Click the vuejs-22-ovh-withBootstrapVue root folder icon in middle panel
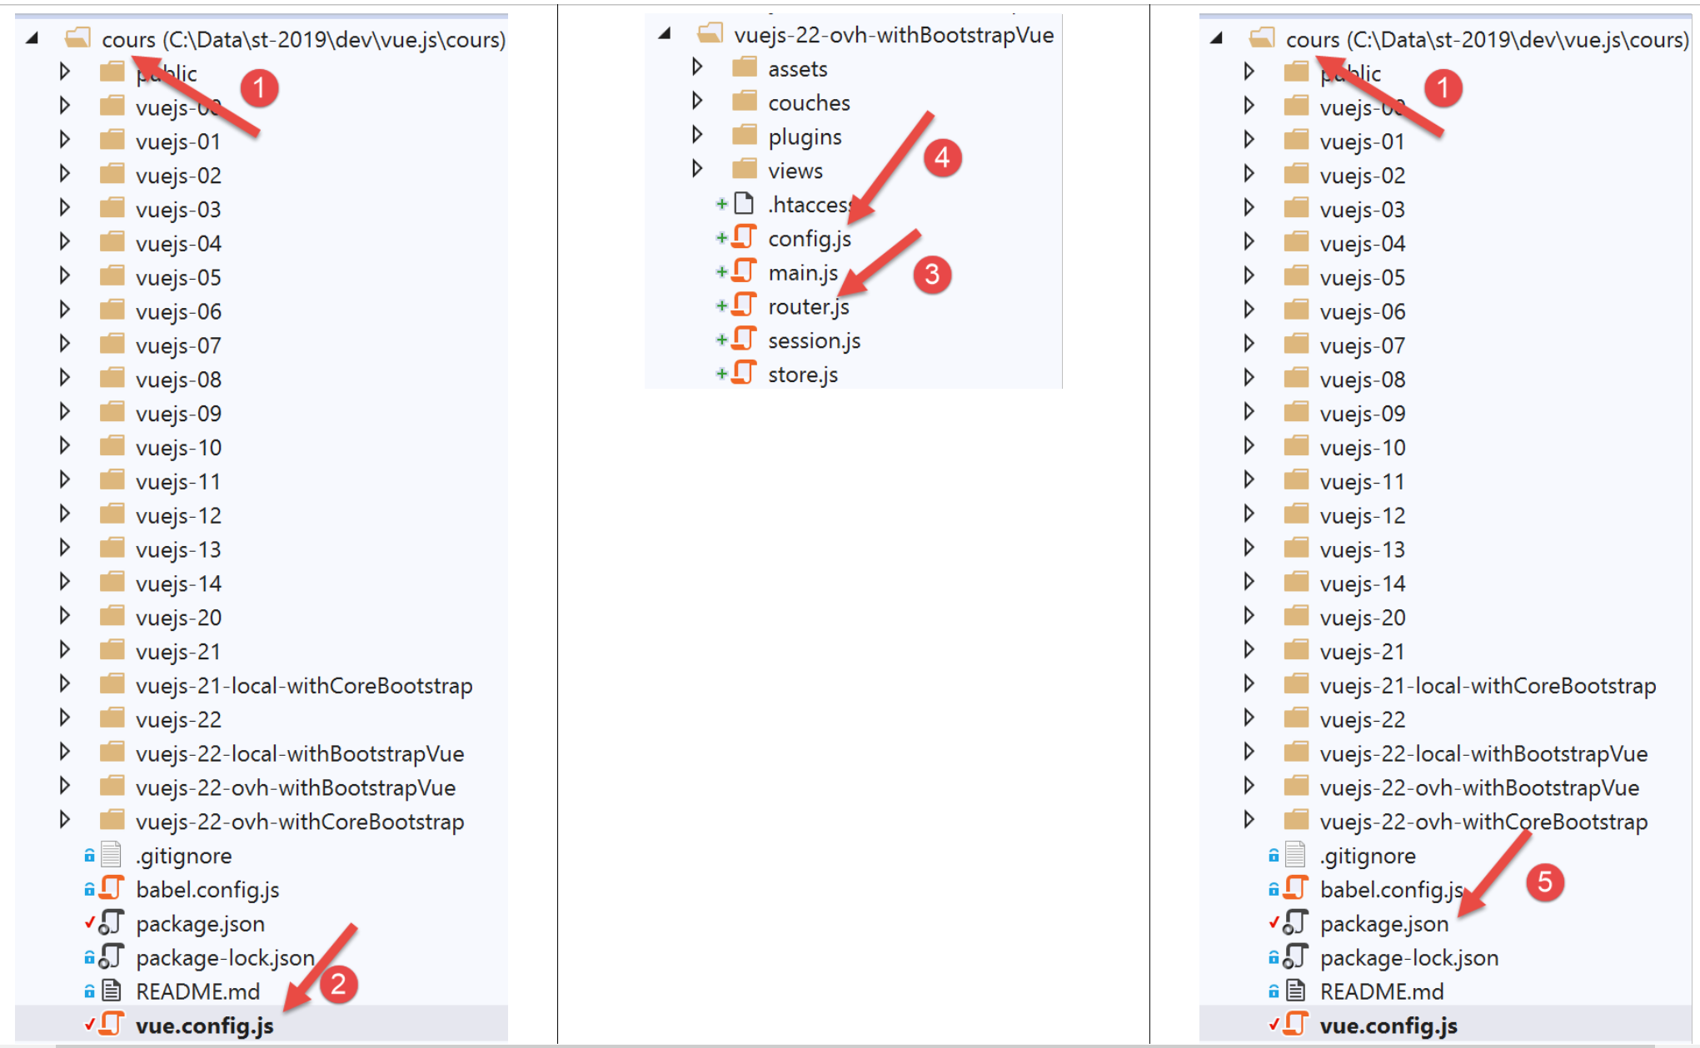The height and width of the screenshot is (1048, 1700). tap(710, 34)
